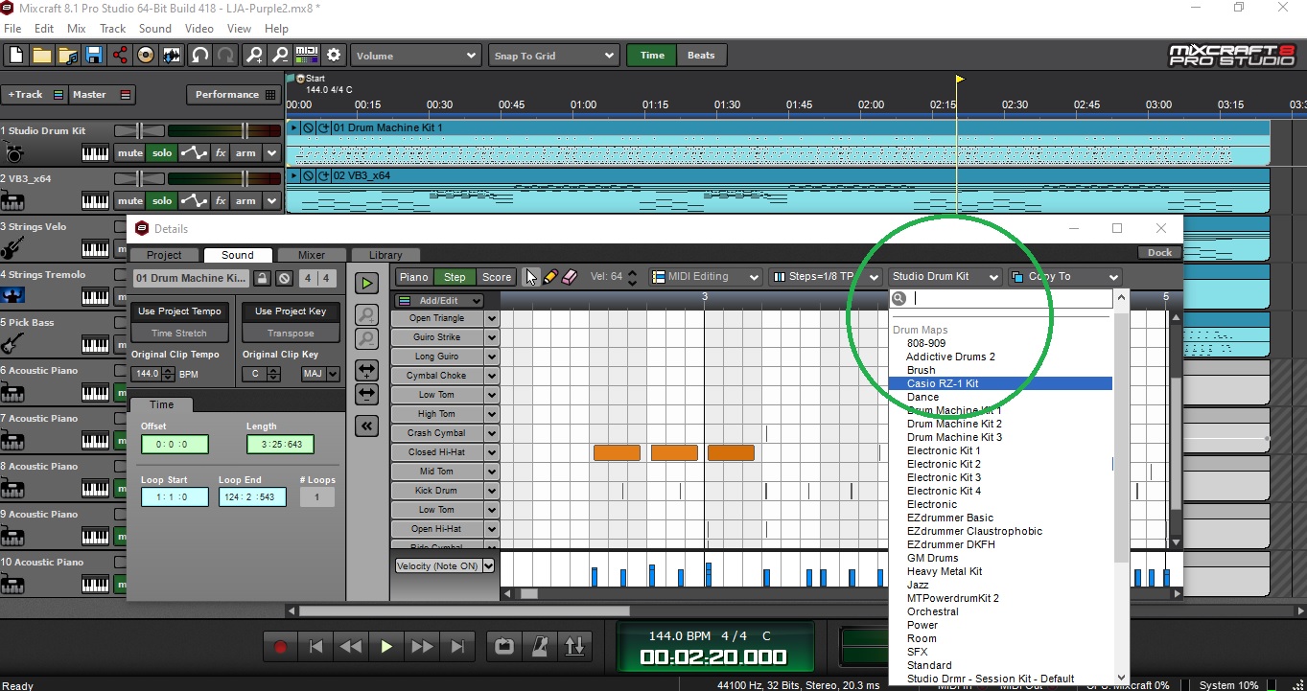Open the MIDI toolbar icon
The width and height of the screenshot is (1307, 691).
[x=307, y=56]
